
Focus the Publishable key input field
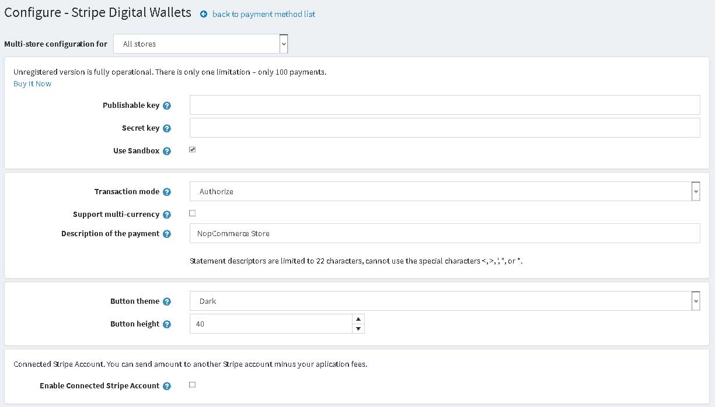pyautogui.click(x=445, y=105)
